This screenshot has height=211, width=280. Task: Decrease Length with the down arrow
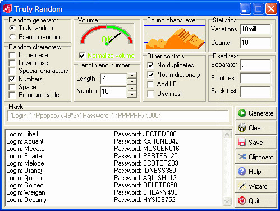click(x=132, y=82)
